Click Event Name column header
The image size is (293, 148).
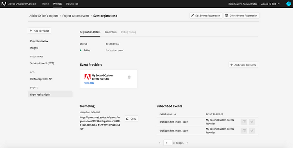pos(166,114)
